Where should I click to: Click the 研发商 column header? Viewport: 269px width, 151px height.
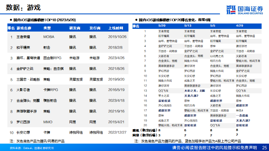point(75,28)
